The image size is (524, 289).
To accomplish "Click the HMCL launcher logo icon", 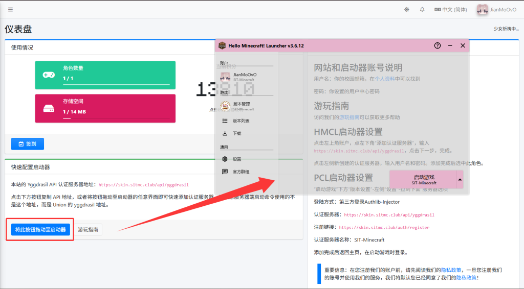I will pos(222,45).
